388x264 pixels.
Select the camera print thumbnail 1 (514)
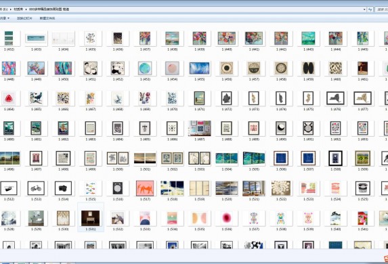click(x=64, y=188)
